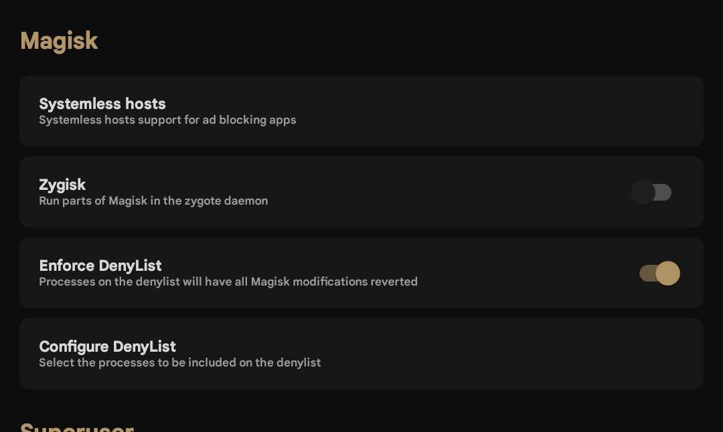The image size is (723, 432).
Task: Enable the Zygisk toggle switch
Action: click(x=651, y=193)
